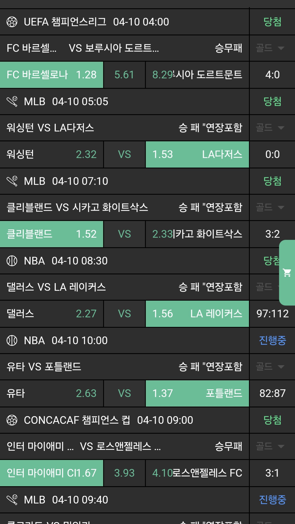The image size is (295, 524).
Task: Open the floating shopping cart button
Action: (x=287, y=273)
